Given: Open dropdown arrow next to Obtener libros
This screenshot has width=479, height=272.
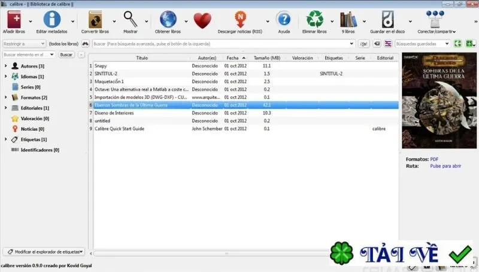Looking at the screenshot, I should coord(186,22).
